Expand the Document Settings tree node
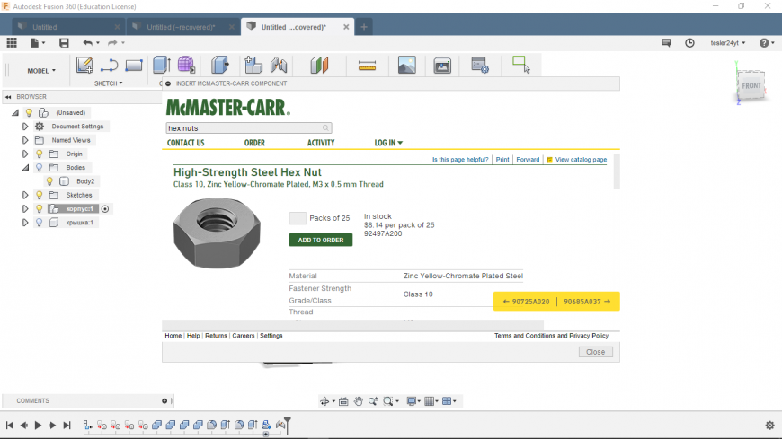The image size is (782, 439). click(25, 127)
